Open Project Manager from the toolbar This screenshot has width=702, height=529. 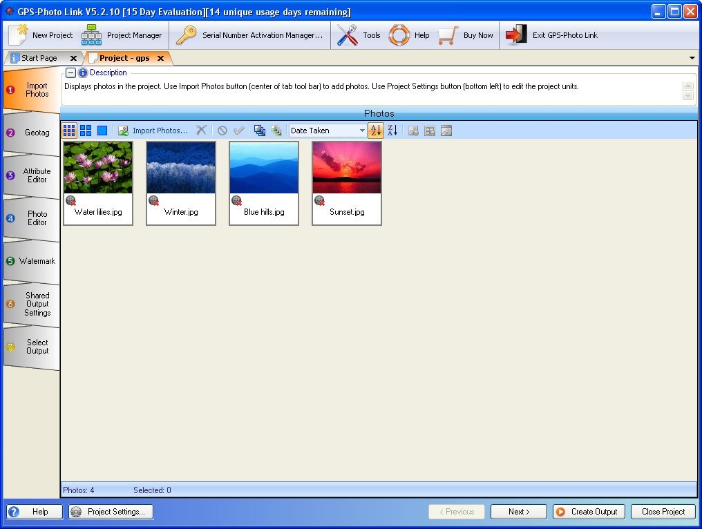point(122,35)
